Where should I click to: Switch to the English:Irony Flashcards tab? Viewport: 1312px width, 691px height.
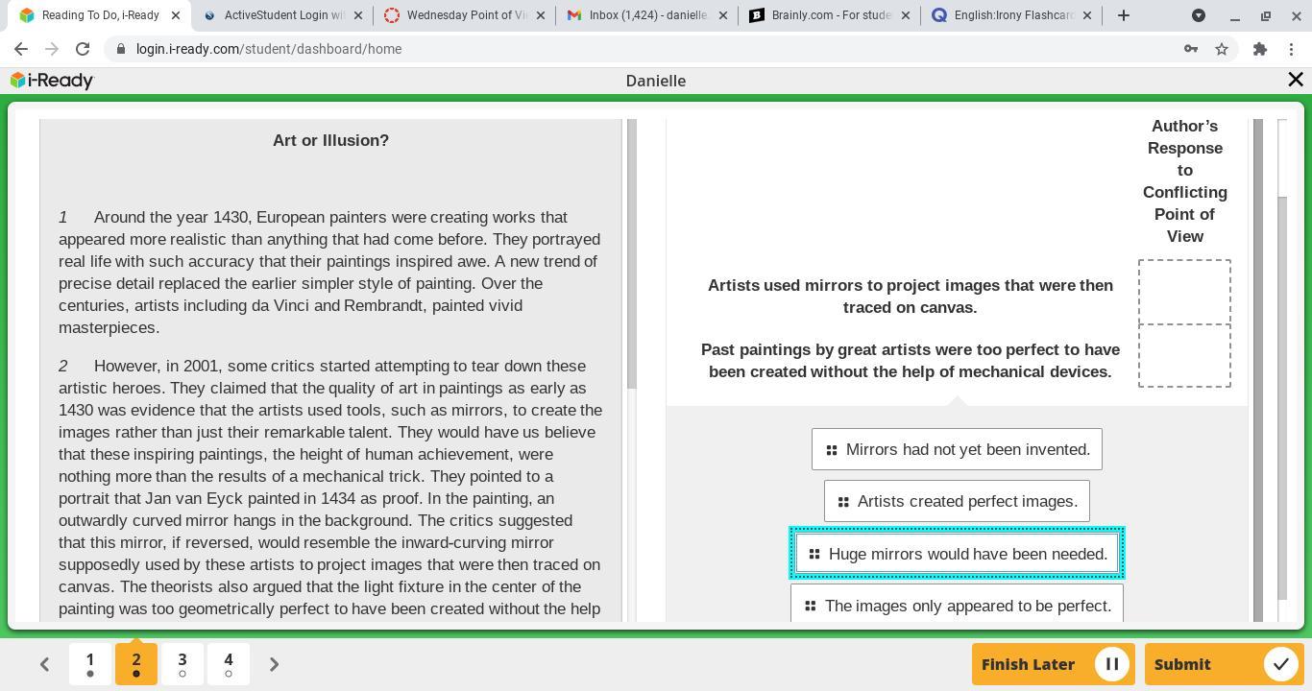1013,15
